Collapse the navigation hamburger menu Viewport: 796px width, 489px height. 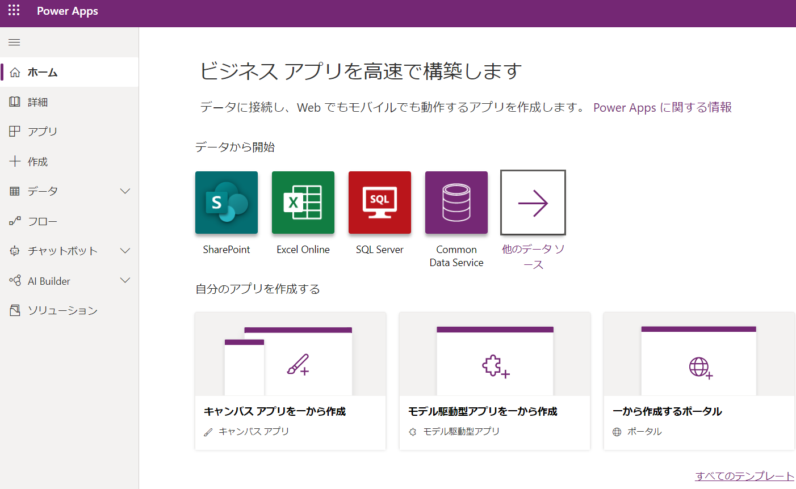[x=15, y=42]
